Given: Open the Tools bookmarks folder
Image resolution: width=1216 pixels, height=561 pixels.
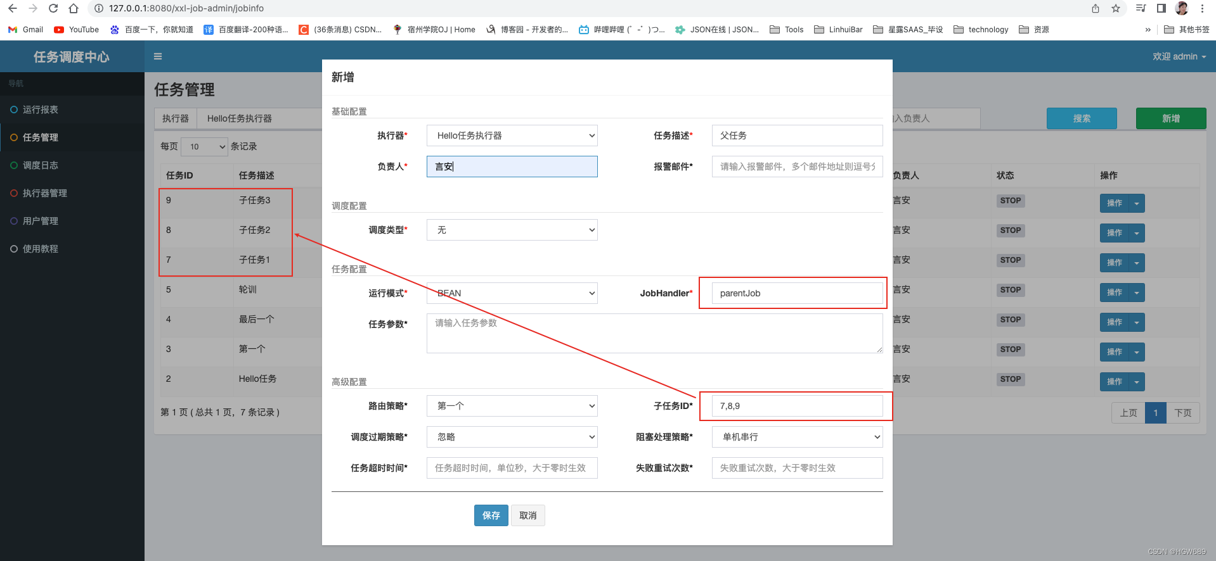Looking at the screenshot, I should tap(786, 29).
